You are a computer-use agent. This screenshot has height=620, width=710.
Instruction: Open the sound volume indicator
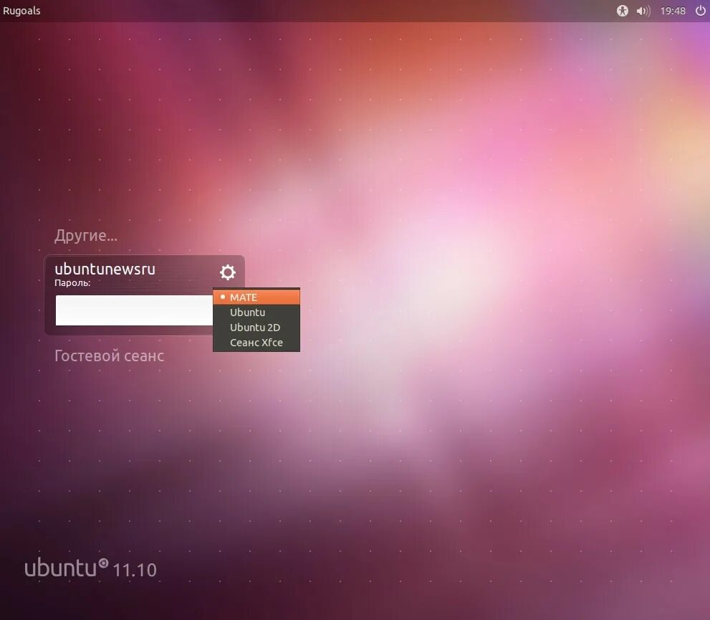coord(643,11)
